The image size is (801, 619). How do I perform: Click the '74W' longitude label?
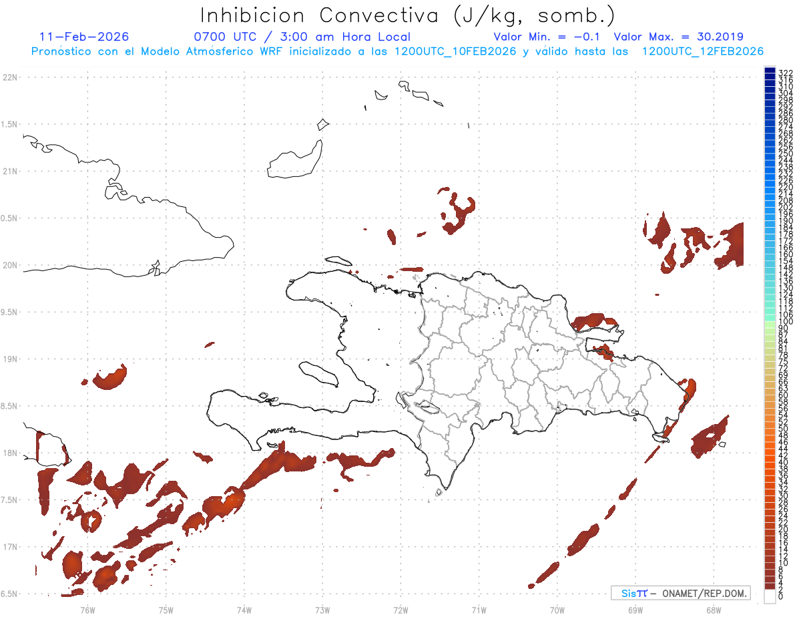(244, 610)
